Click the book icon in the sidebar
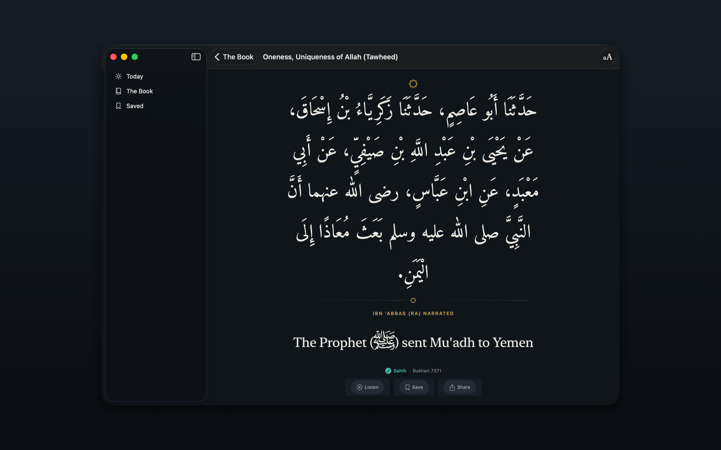 (118, 91)
